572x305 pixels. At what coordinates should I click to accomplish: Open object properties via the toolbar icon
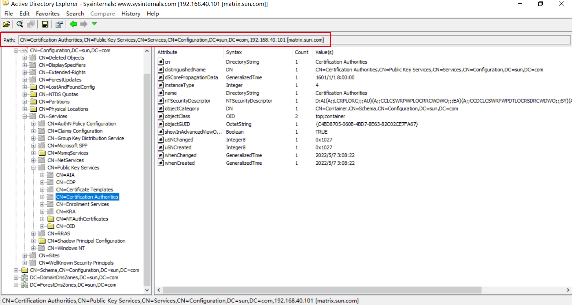[59, 24]
